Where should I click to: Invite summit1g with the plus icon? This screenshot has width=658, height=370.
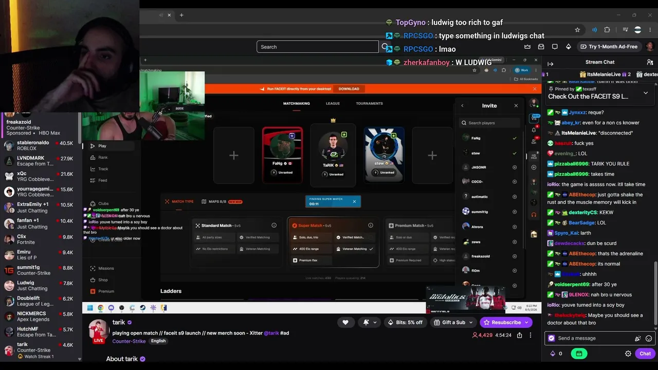pyautogui.click(x=514, y=212)
